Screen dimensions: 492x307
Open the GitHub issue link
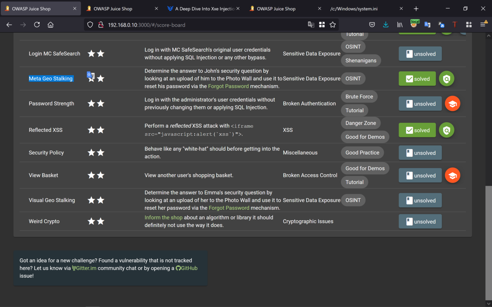pyautogui.click(x=187, y=268)
